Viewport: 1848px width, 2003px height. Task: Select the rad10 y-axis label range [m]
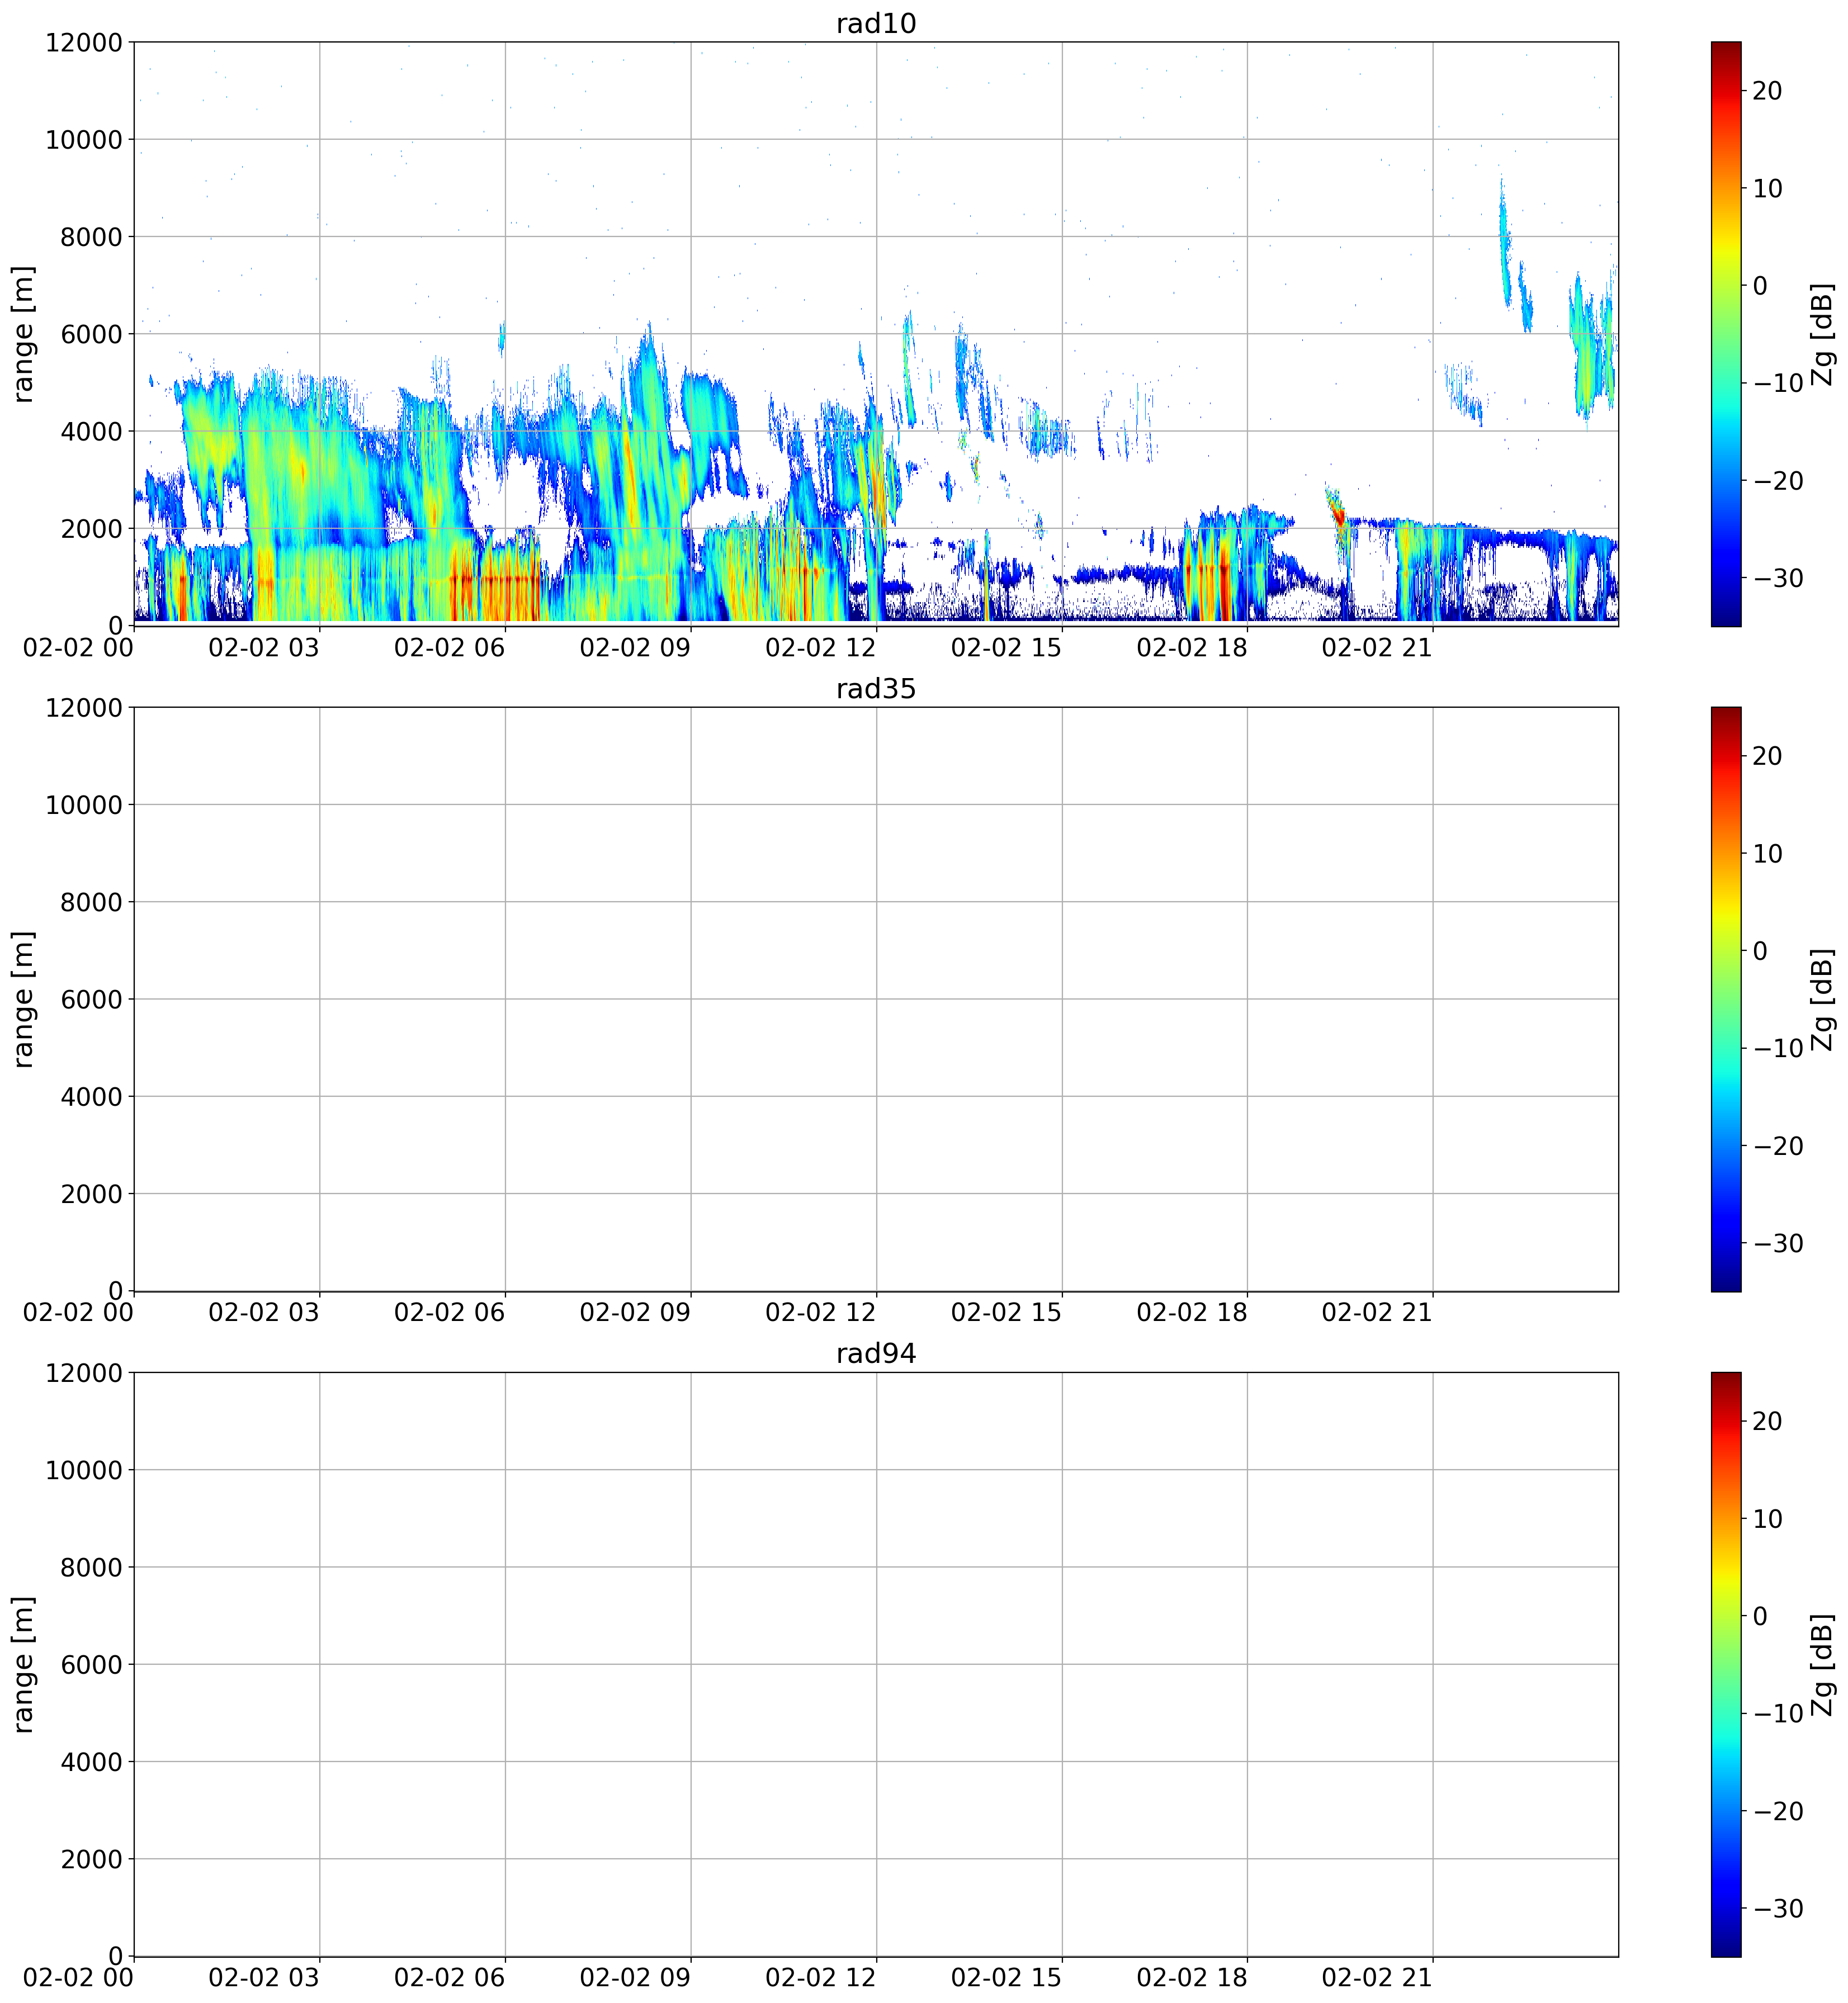pos(23,334)
